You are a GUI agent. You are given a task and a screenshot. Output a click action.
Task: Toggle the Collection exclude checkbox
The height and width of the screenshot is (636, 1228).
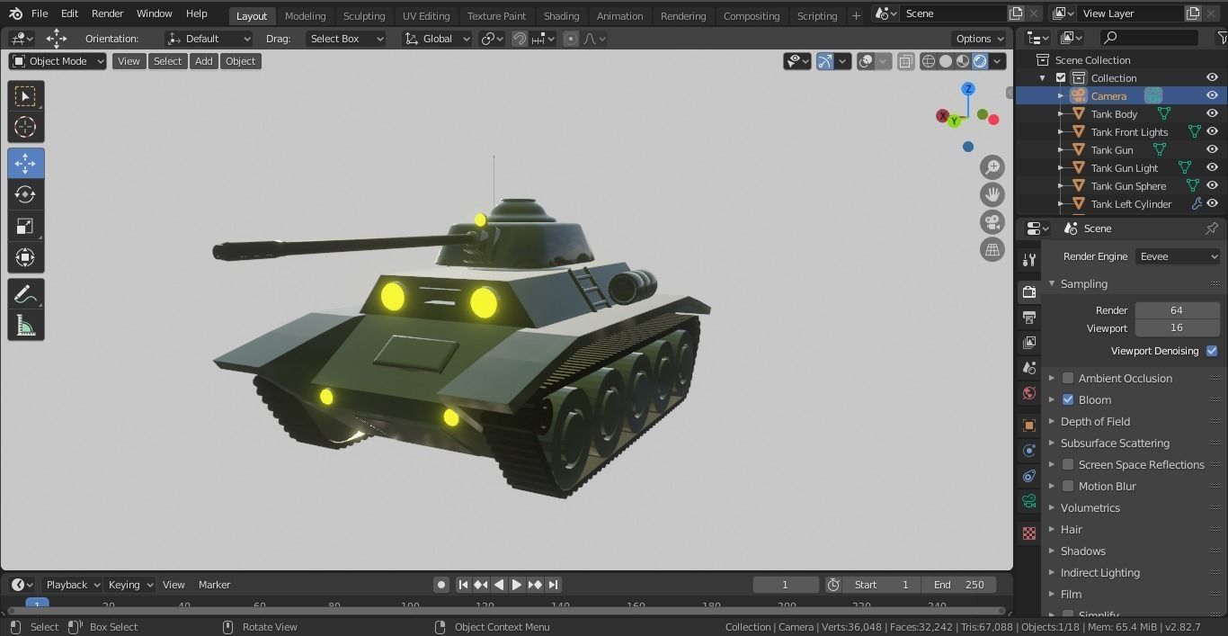point(1061,77)
